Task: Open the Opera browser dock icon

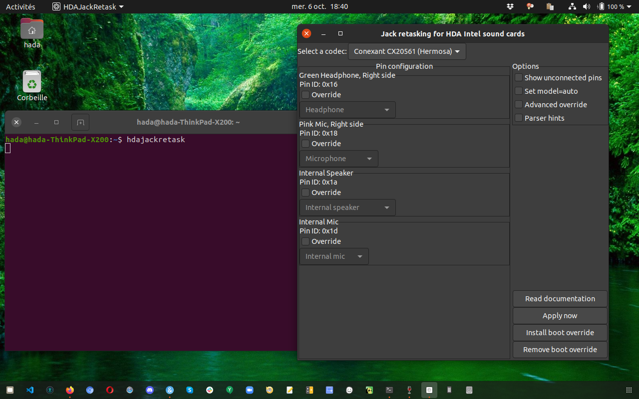Action: (x=110, y=390)
